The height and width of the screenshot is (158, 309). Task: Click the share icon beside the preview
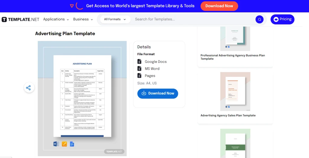coord(28,88)
